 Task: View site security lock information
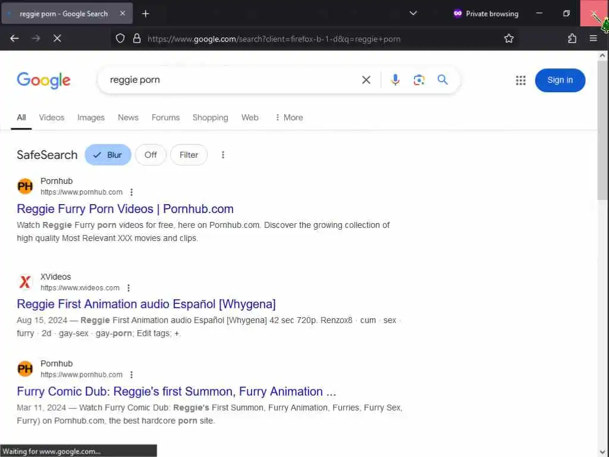(137, 39)
